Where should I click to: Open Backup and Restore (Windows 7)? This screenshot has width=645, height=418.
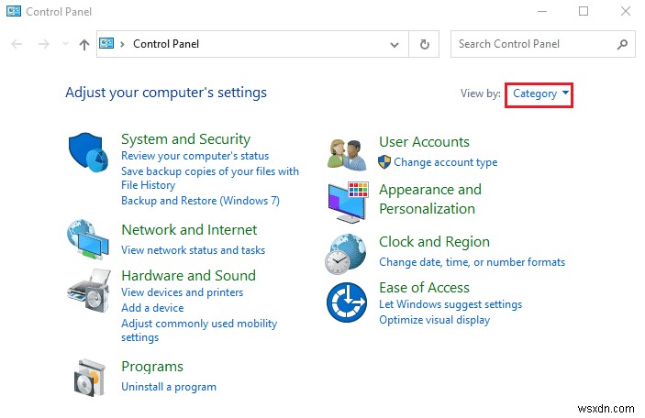pyautogui.click(x=200, y=201)
